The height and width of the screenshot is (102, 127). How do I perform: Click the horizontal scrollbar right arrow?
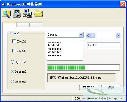point(118,35)
